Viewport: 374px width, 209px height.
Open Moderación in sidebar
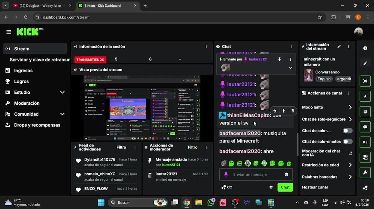tap(27, 103)
